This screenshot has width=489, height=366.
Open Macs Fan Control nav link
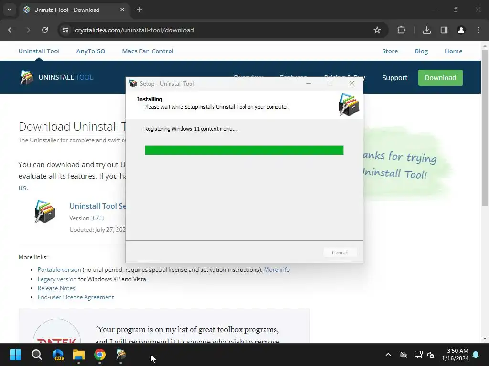point(148,51)
